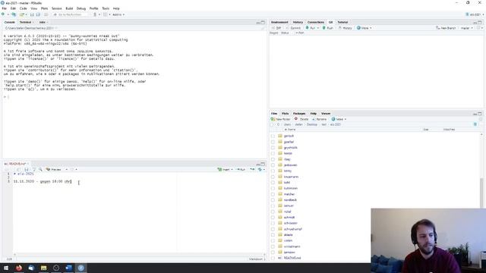Switch to the Tutorial tab
Image resolution: width=486 pixels, height=273 pixels.
coord(342,22)
